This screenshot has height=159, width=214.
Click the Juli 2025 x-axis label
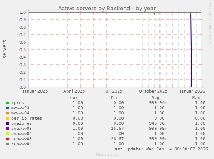pos(113,91)
